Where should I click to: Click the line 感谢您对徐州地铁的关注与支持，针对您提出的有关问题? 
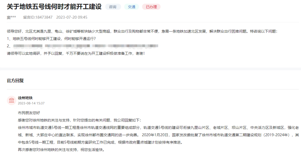[79, 120]
